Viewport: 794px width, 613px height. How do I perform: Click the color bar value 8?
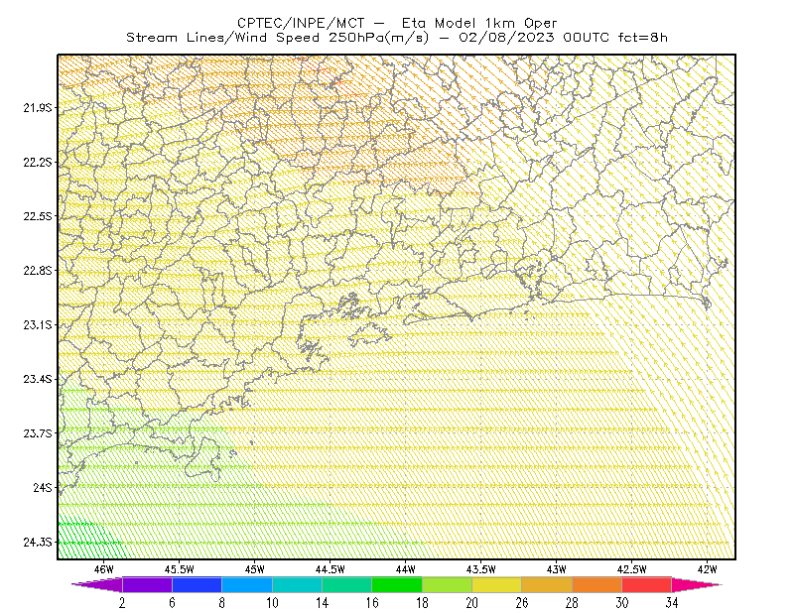[221, 603]
